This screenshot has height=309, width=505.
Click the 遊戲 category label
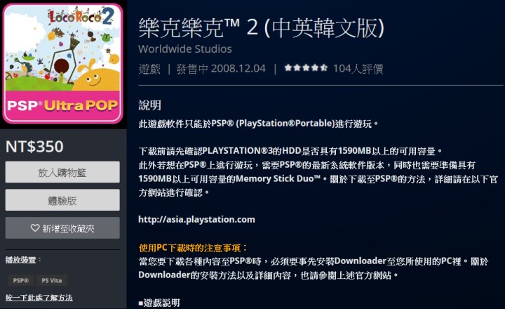click(x=149, y=68)
